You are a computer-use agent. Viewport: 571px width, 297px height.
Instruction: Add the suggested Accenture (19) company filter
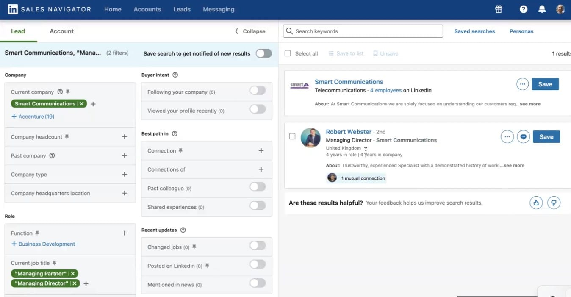[33, 117]
